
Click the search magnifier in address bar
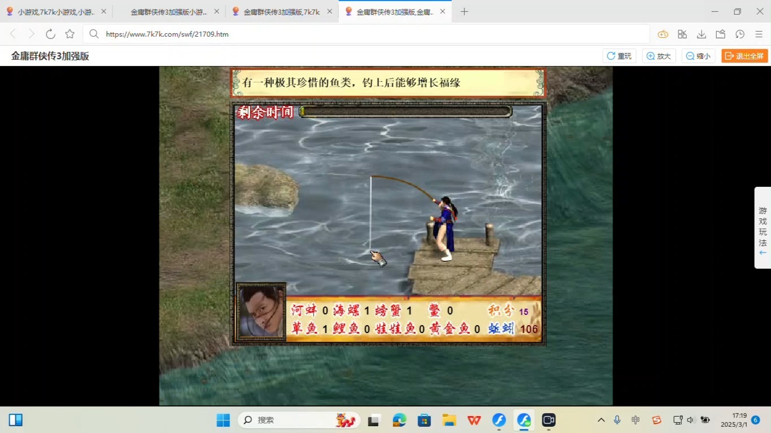(94, 34)
